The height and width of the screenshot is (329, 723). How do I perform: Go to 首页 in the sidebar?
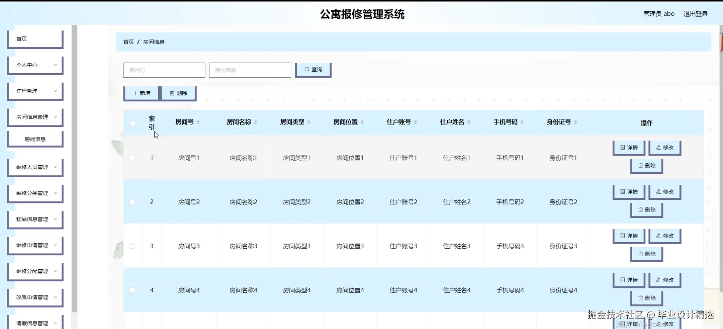coord(35,39)
